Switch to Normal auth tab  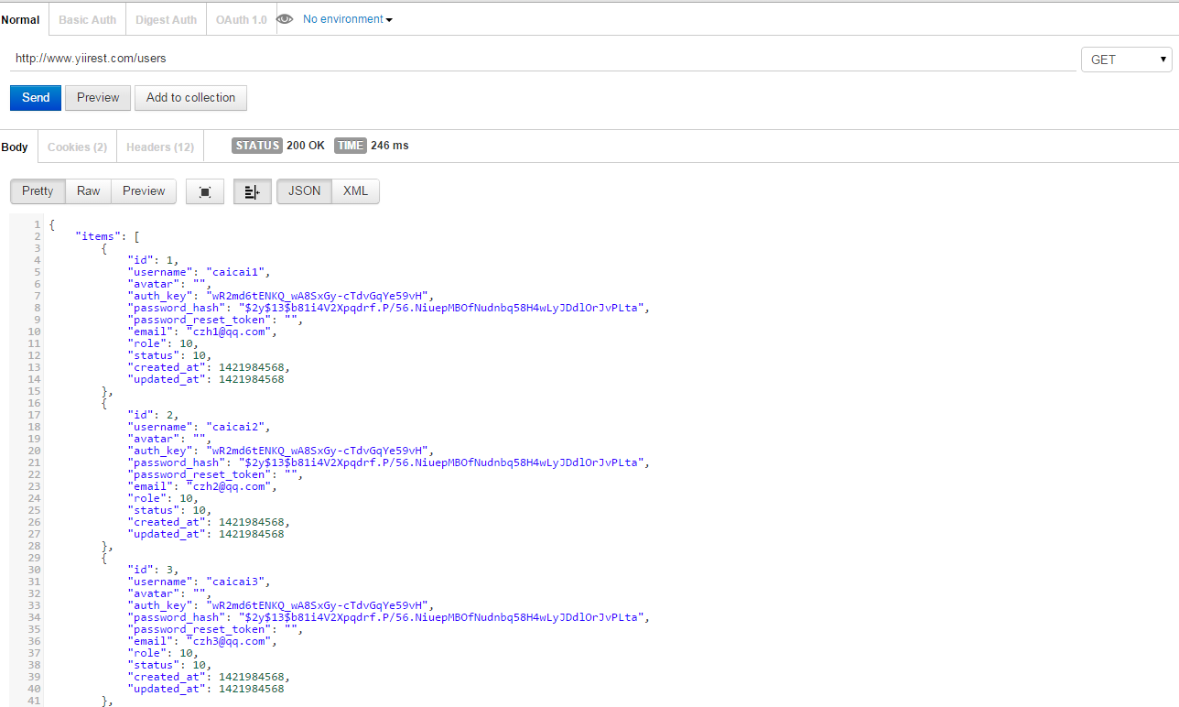(21, 19)
